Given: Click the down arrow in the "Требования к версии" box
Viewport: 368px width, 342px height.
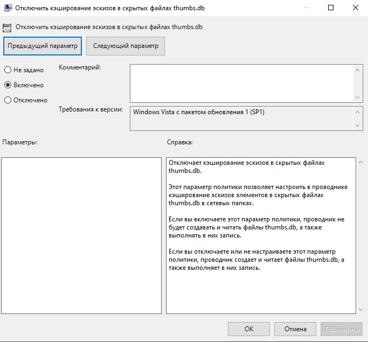Looking at the screenshot, I should 358,125.
